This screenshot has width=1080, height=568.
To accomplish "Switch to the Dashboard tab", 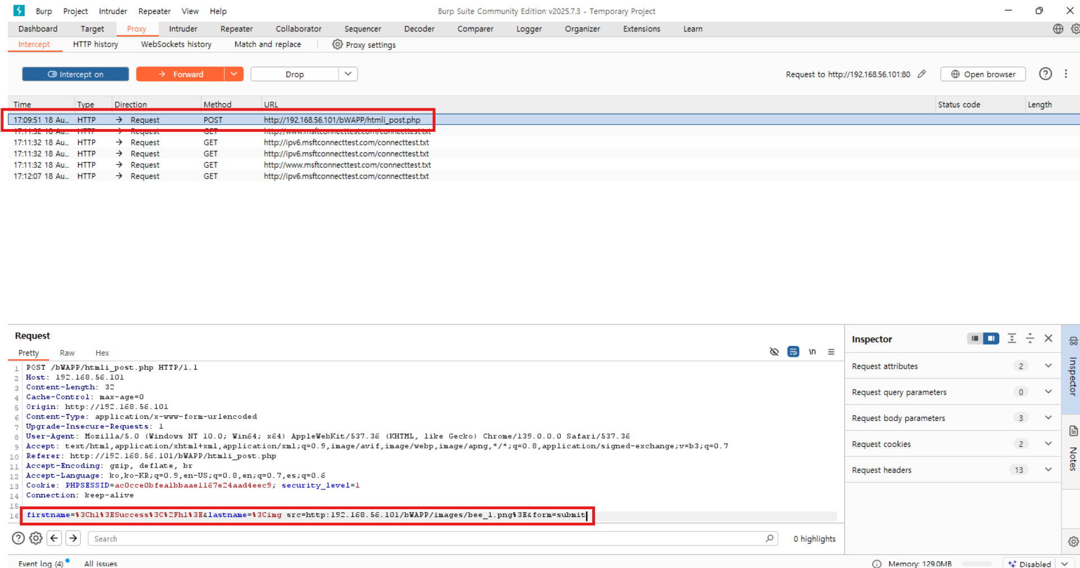I will 38,29.
